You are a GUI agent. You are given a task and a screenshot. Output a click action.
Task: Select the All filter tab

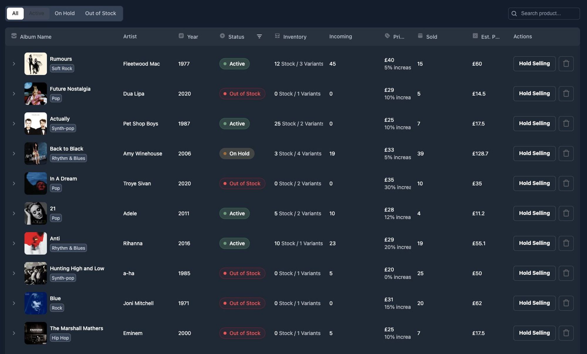pyautogui.click(x=15, y=14)
